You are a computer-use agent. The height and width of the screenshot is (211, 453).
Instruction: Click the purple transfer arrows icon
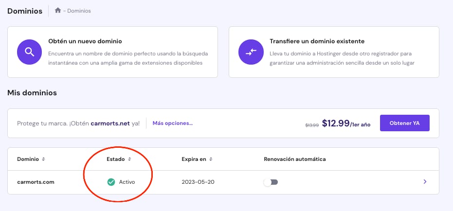[251, 52]
